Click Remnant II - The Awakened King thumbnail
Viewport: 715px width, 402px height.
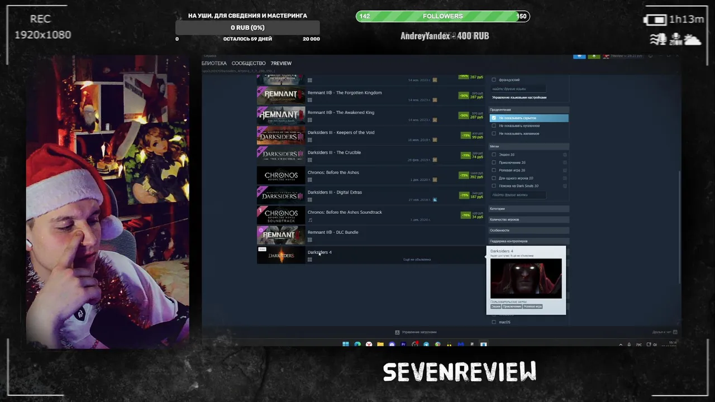pos(281,116)
